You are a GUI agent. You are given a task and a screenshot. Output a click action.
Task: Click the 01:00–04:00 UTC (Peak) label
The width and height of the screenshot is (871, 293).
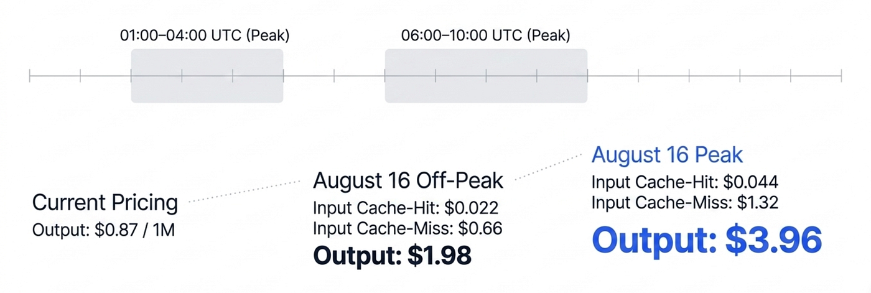point(205,35)
